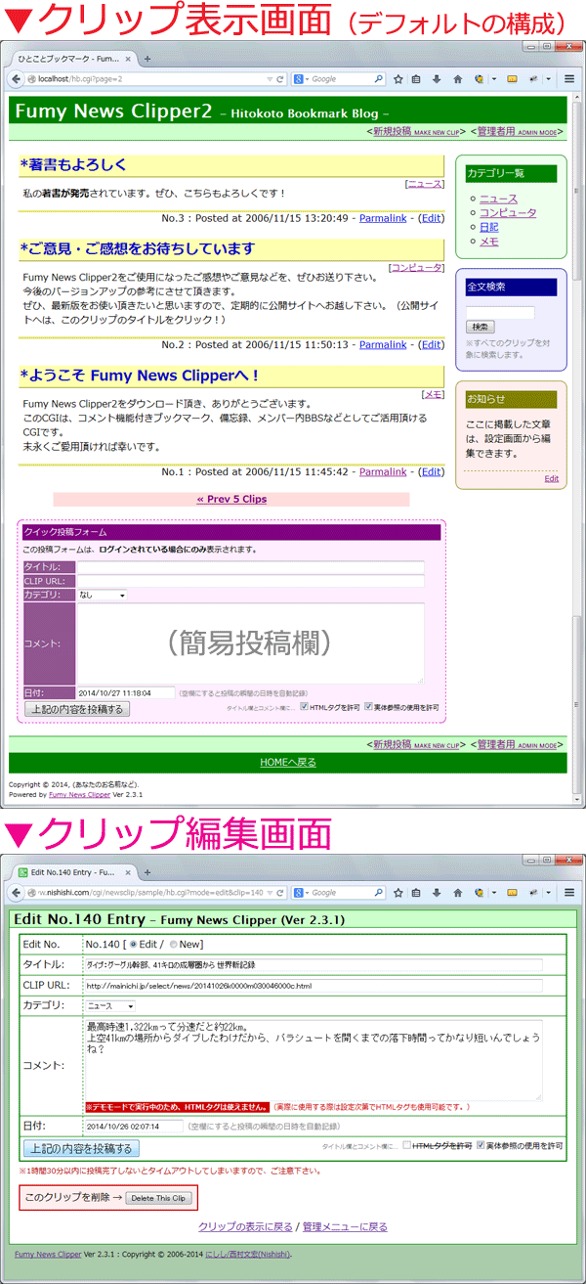Submit edit form with 上記の内容を投稿する
Screen dimensions: 586x1285
(82, 1148)
